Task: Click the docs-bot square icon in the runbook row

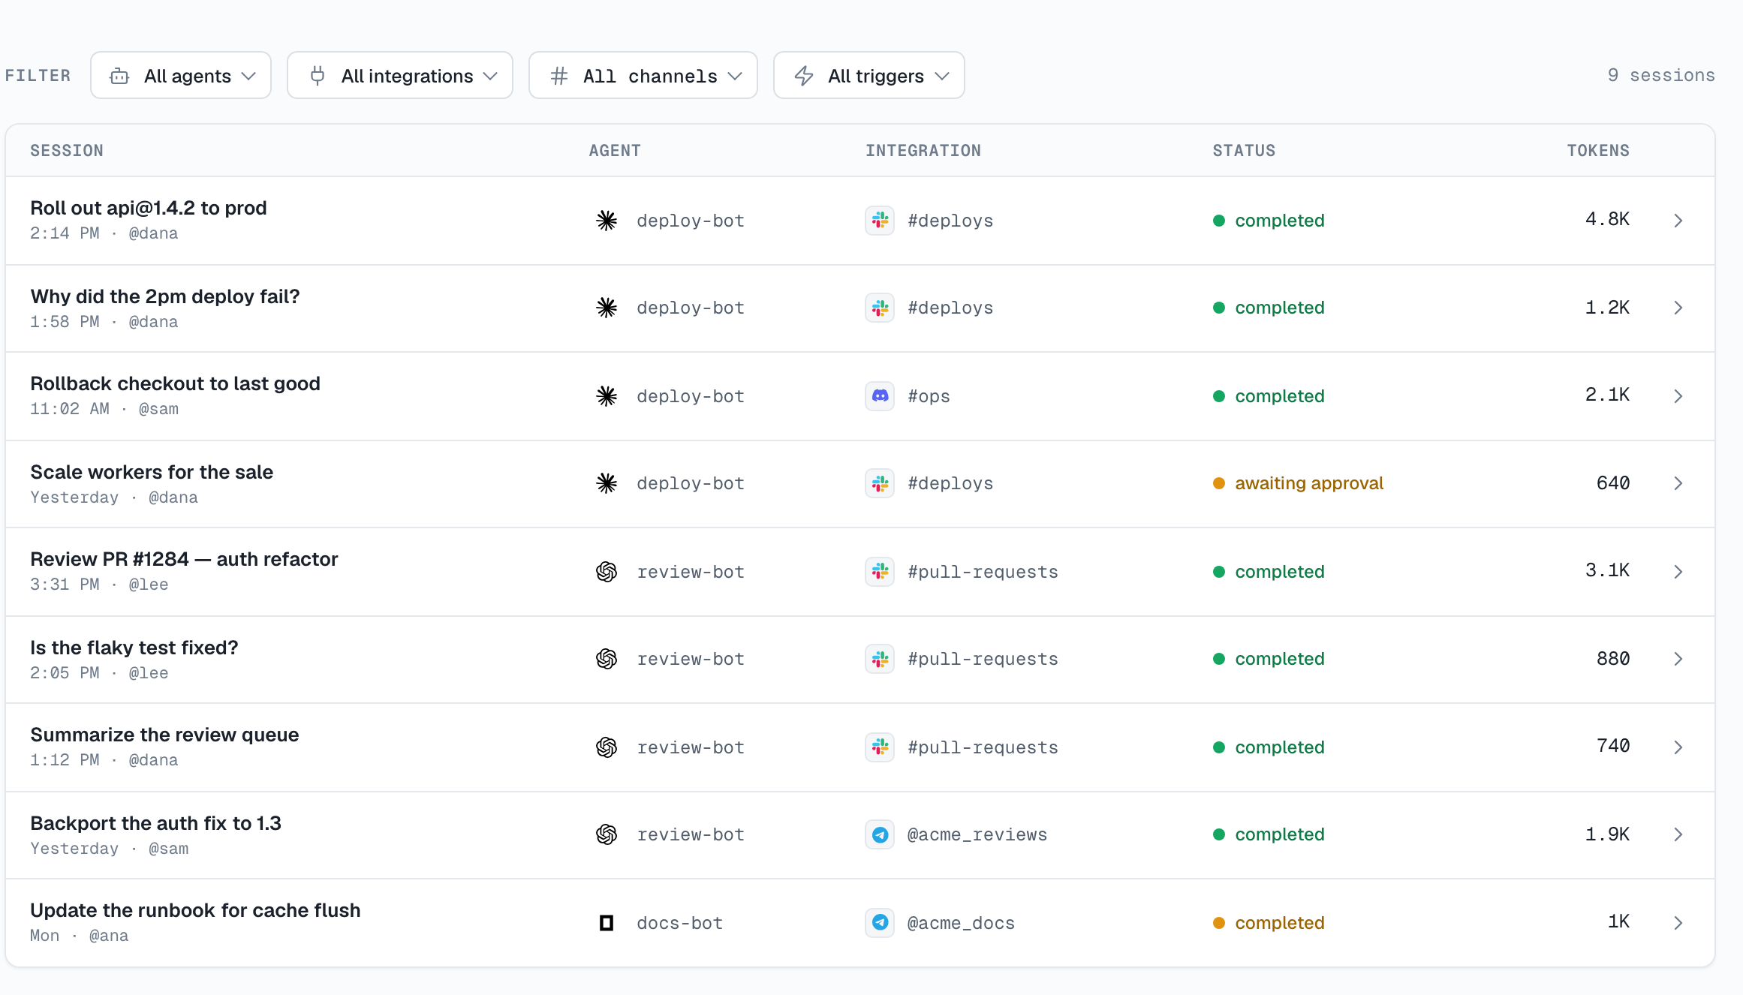Action: [x=607, y=923]
